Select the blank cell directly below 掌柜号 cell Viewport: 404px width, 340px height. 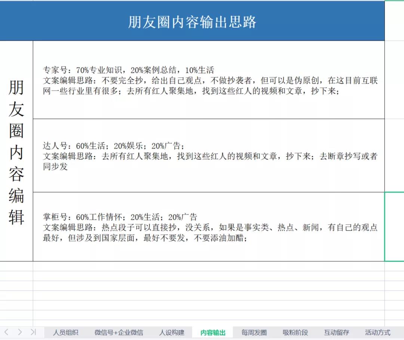point(209,266)
